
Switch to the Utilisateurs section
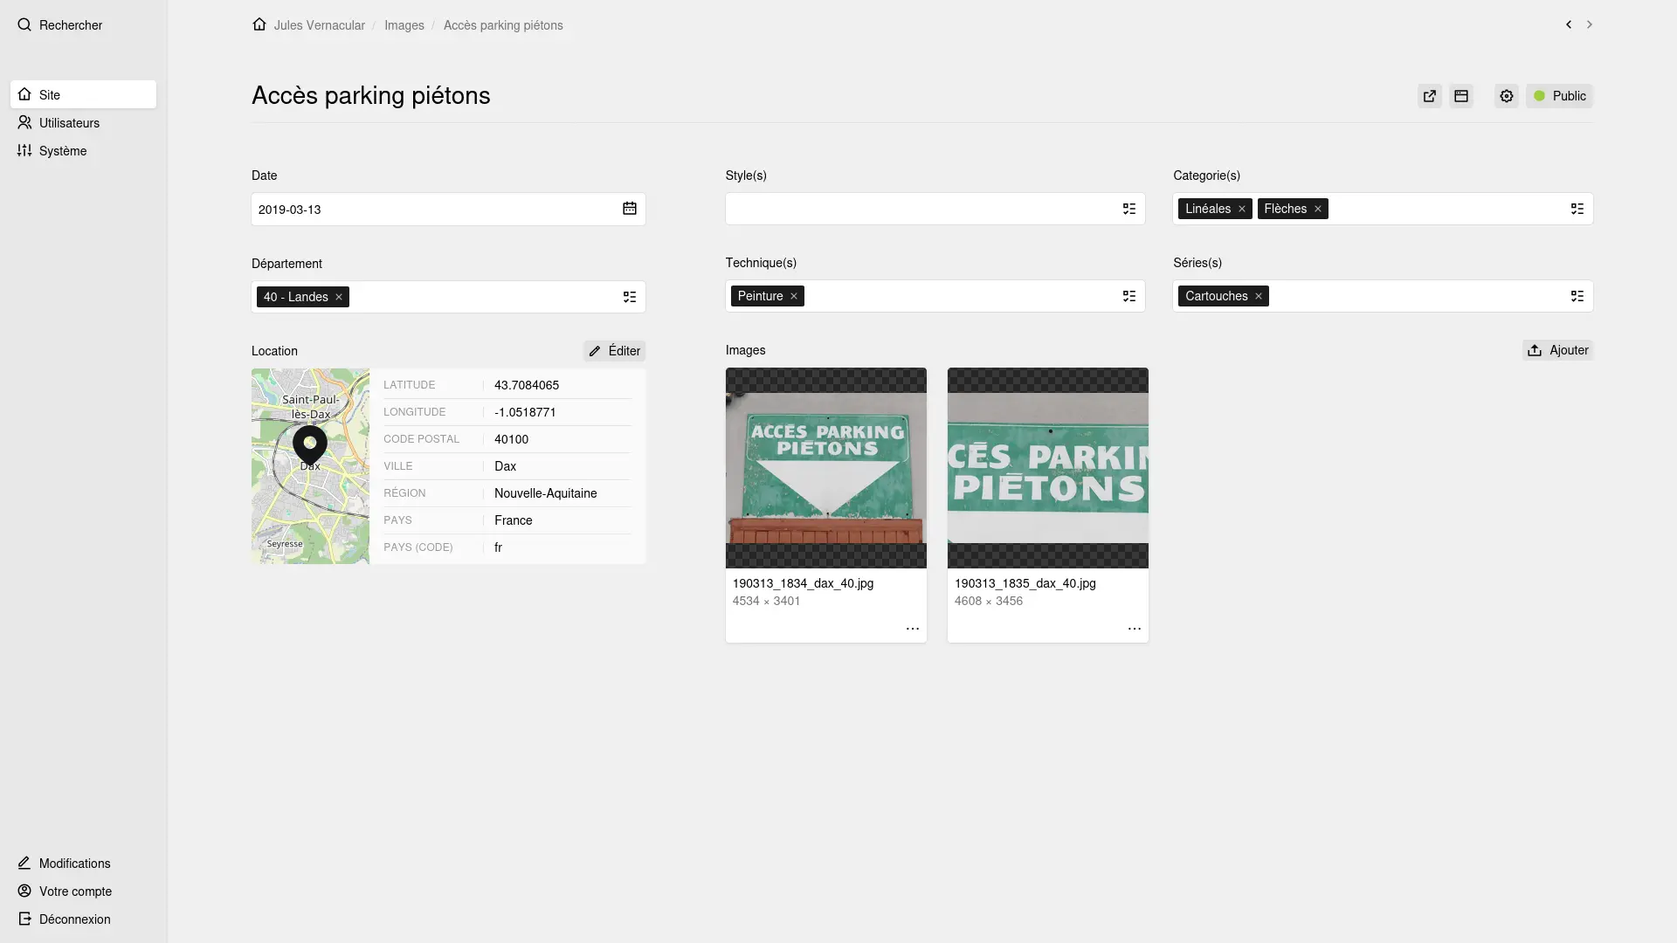[x=68, y=123]
